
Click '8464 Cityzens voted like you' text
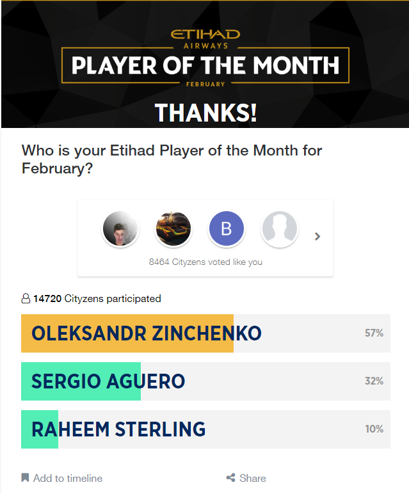(x=205, y=262)
